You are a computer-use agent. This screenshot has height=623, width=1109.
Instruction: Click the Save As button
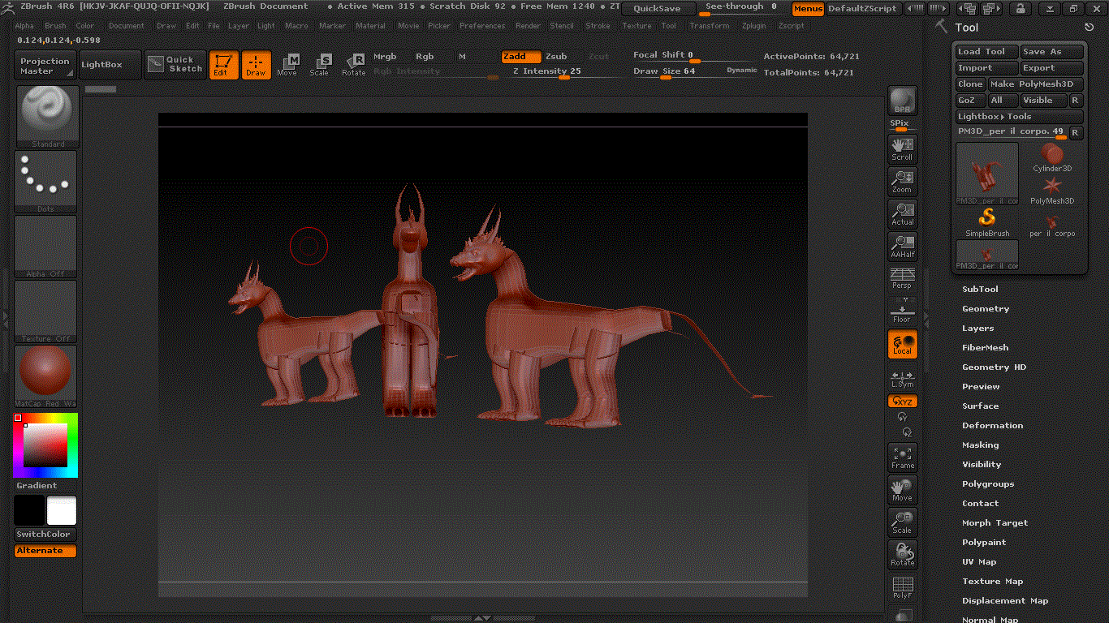coord(1052,52)
